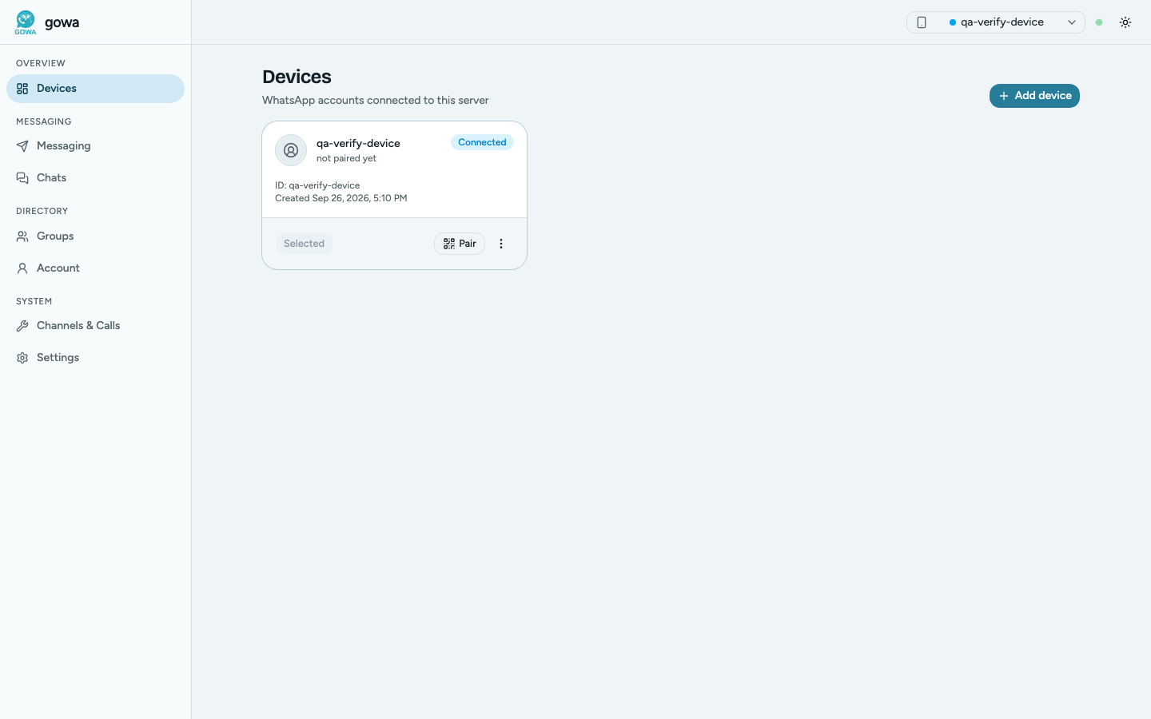Click the green connection status dot
Image resolution: width=1151 pixels, height=719 pixels.
tap(1099, 22)
